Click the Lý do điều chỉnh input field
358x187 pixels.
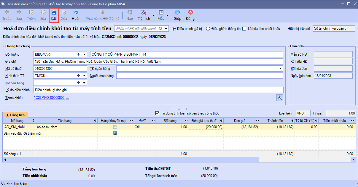(158, 90)
